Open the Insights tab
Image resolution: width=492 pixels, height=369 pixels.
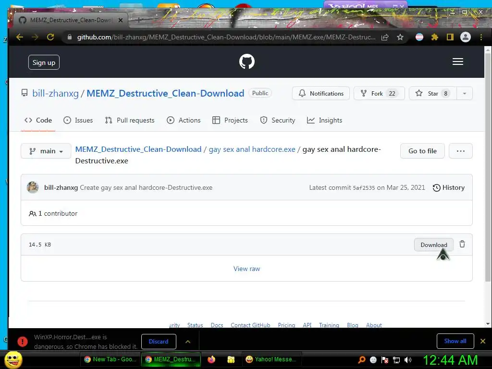[x=324, y=120]
